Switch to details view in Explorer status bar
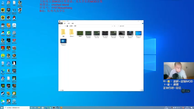 141,90
